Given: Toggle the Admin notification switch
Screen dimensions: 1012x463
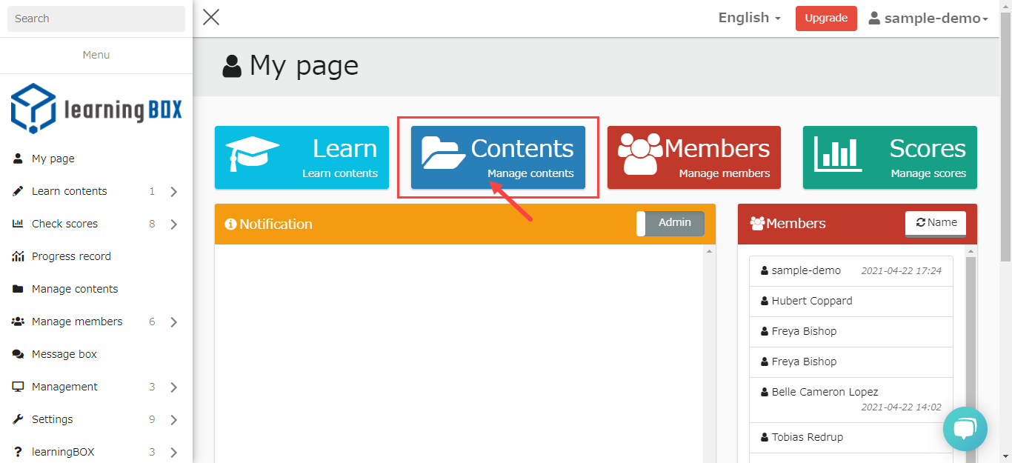Looking at the screenshot, I should [670, 223].
